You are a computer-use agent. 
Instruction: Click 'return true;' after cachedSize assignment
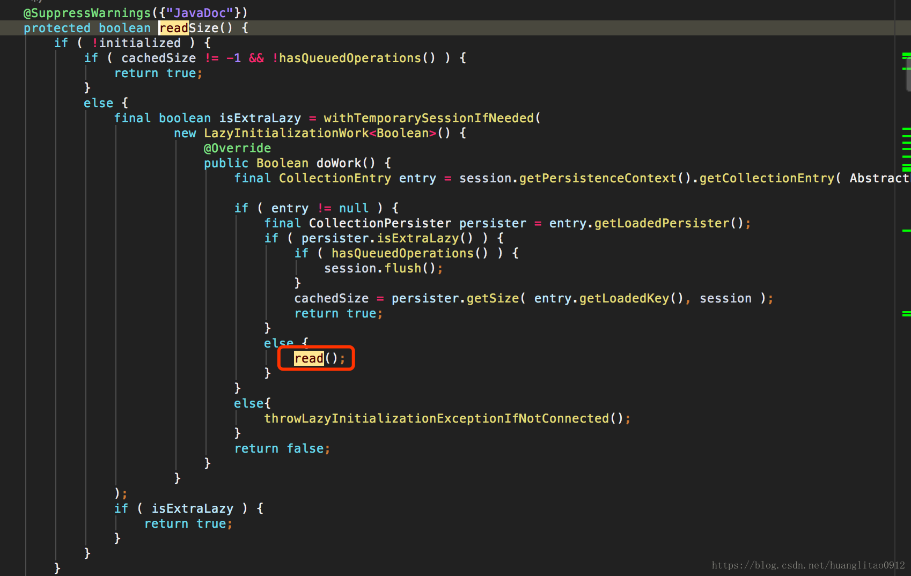[339, 313]
